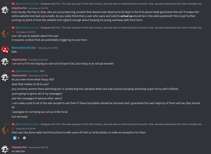Viewport: 211px width, 154px height.
Task: Click the Hi username on the 5:31 PM message
Action: [13, 32]
